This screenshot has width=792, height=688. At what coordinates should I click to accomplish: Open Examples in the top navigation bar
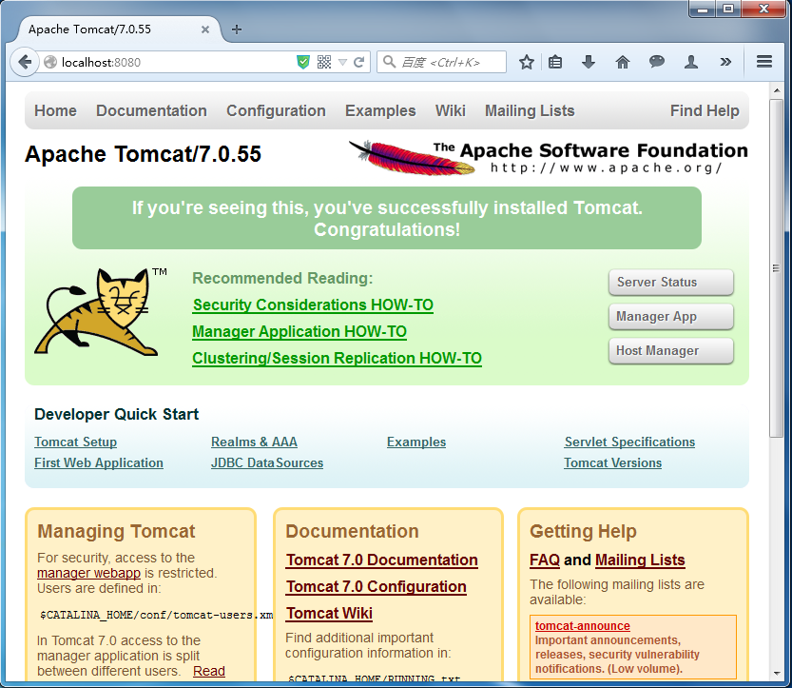tap(380, 110)
